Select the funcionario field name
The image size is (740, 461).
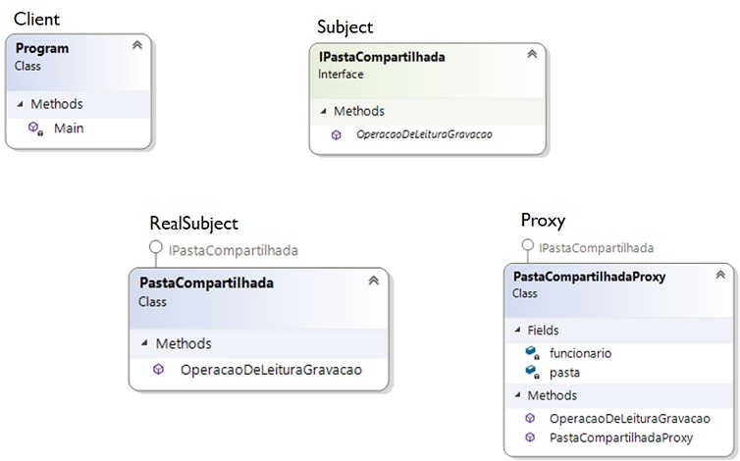pyautogui.click(x=581, y=353)
